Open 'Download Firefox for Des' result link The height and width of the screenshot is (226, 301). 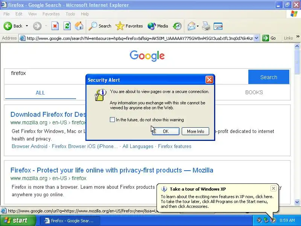click(48, 115)
